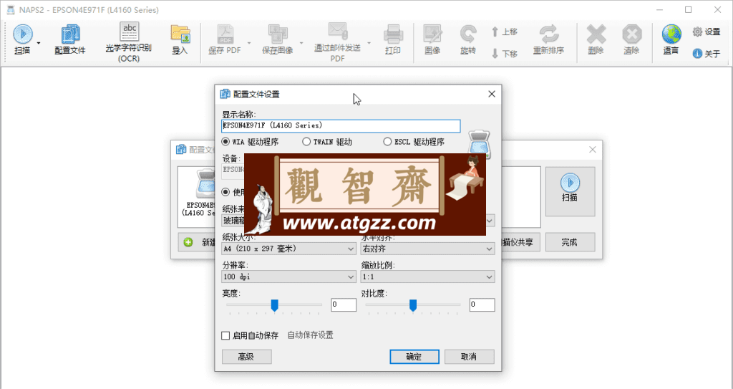Open the scan button dropdown arrow
The image size is (733, 389).
pos(39,43)
